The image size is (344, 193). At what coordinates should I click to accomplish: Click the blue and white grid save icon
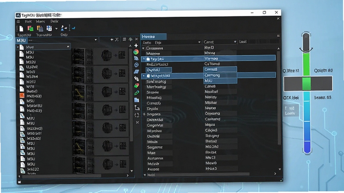click(x=49, y=28)
